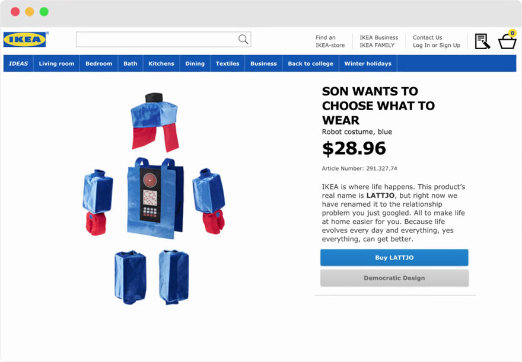The image size is (522, 362).
Task: Click the search magnifier icon
Action: coord(243,40)
